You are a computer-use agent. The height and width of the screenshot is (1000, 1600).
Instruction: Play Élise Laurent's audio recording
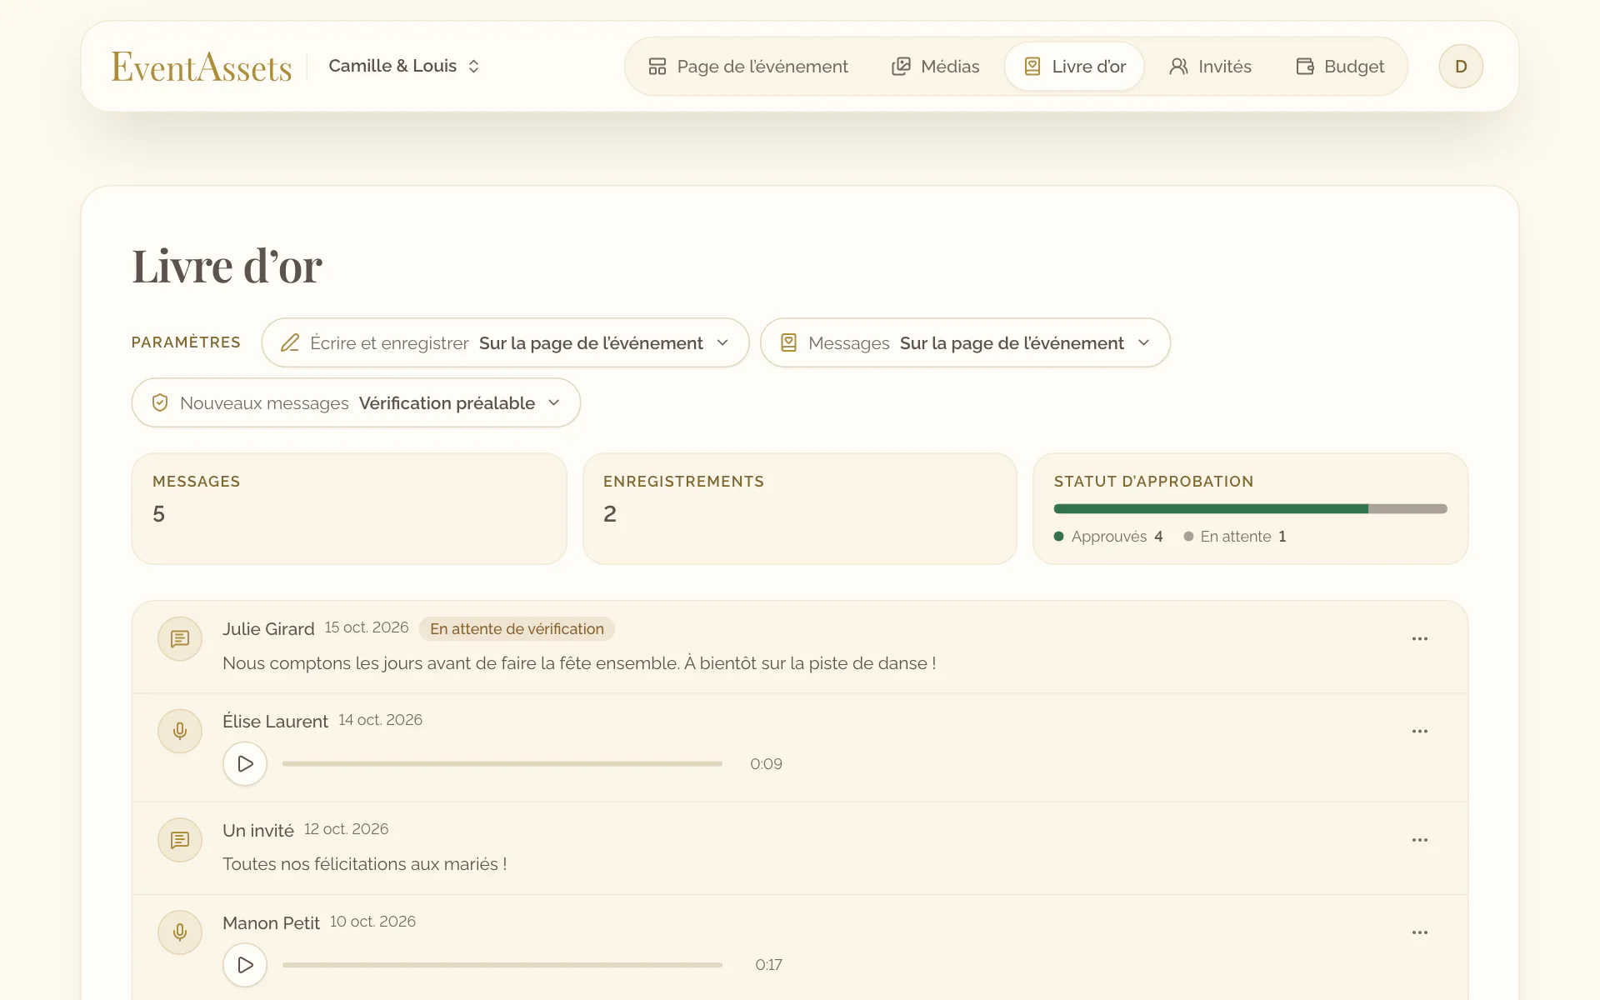pyautogui.click(x=245, y=764)
